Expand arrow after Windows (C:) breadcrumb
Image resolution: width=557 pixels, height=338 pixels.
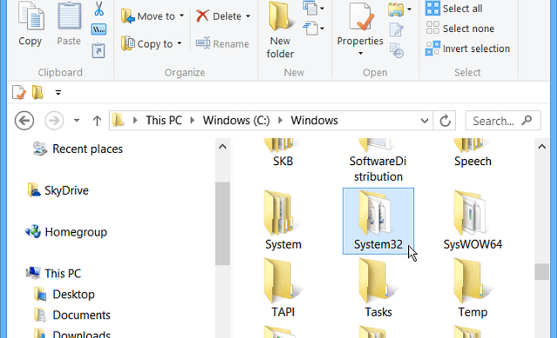coord(280,120)
